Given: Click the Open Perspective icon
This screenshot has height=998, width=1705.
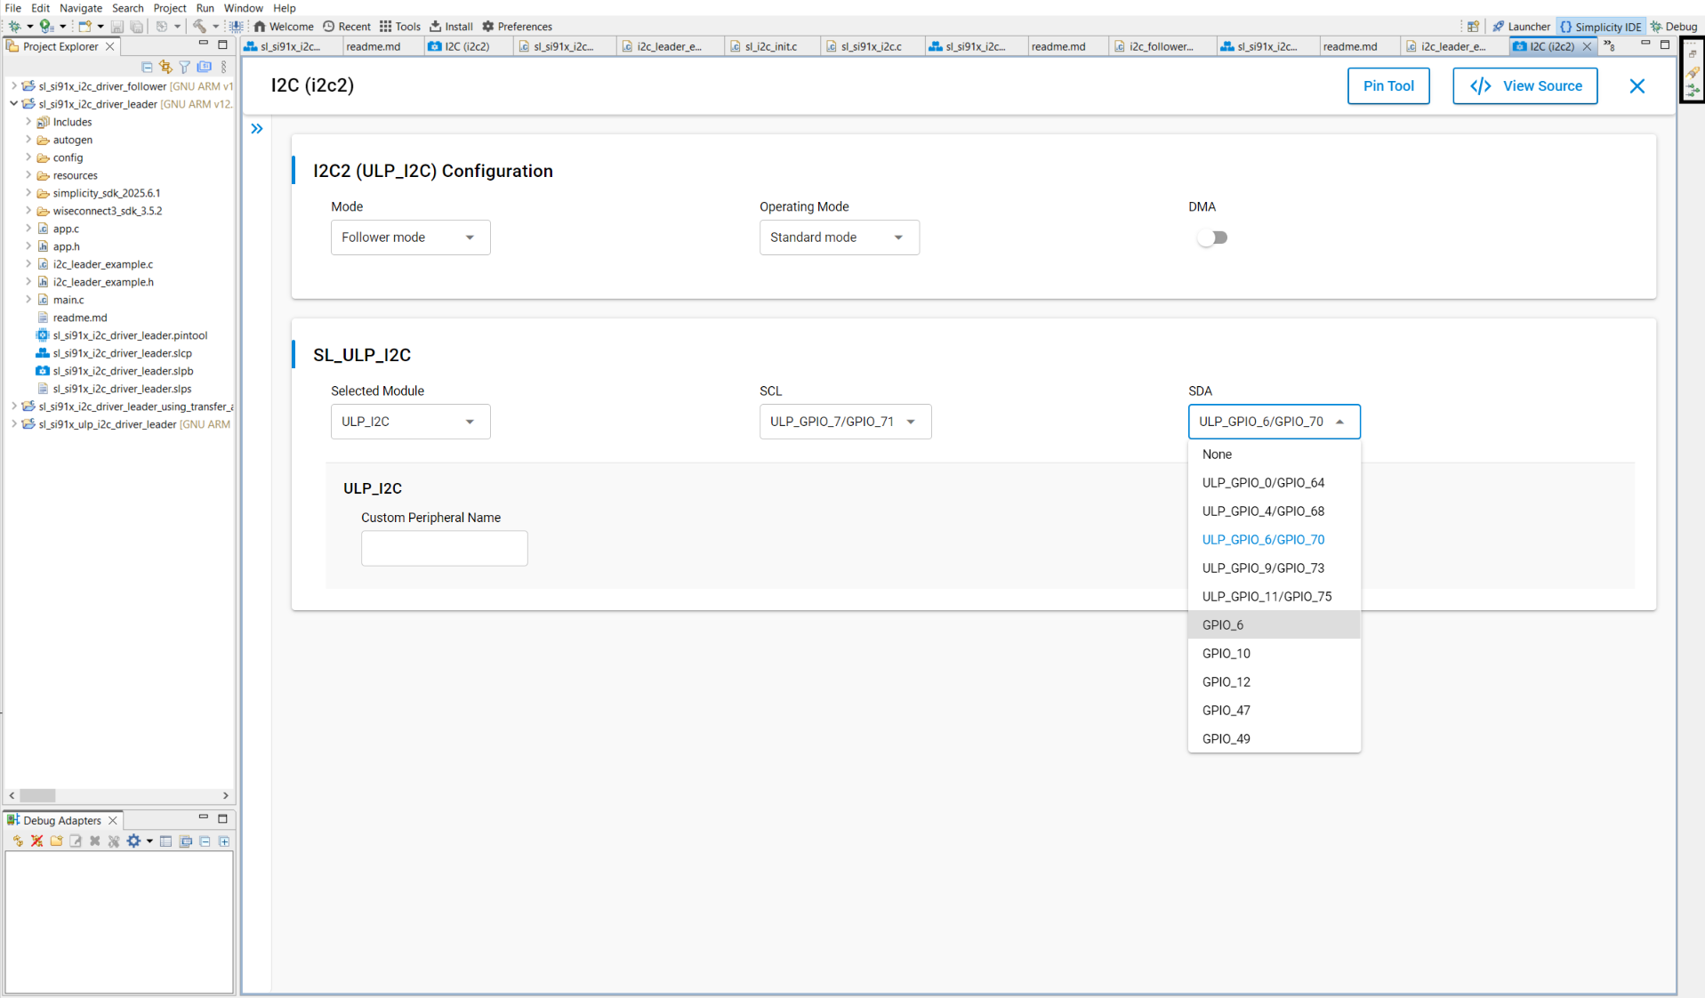Looking at the screenshot, I should click(1473, 27).
